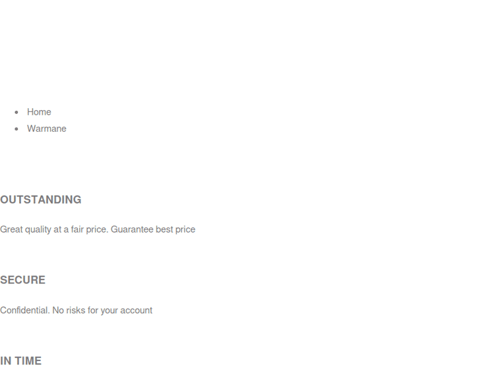Click the word IN in the bottom heading

coord(5,361)
